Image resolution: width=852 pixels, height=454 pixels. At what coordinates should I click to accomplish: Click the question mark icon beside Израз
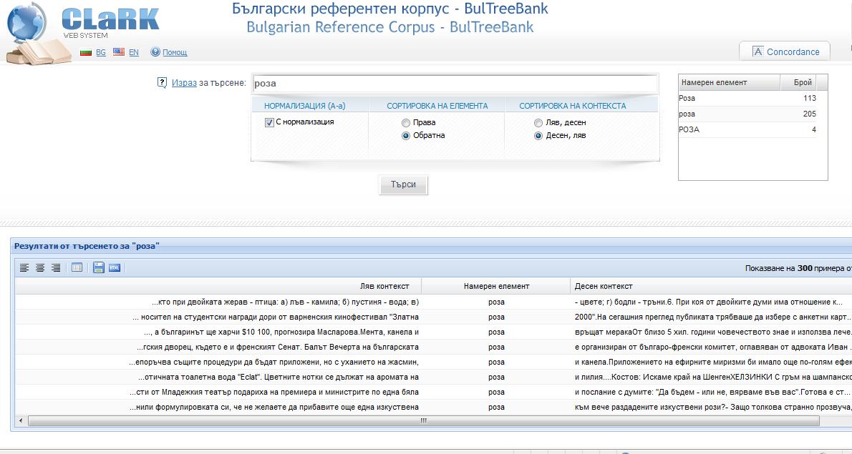(x=162, y=83)
